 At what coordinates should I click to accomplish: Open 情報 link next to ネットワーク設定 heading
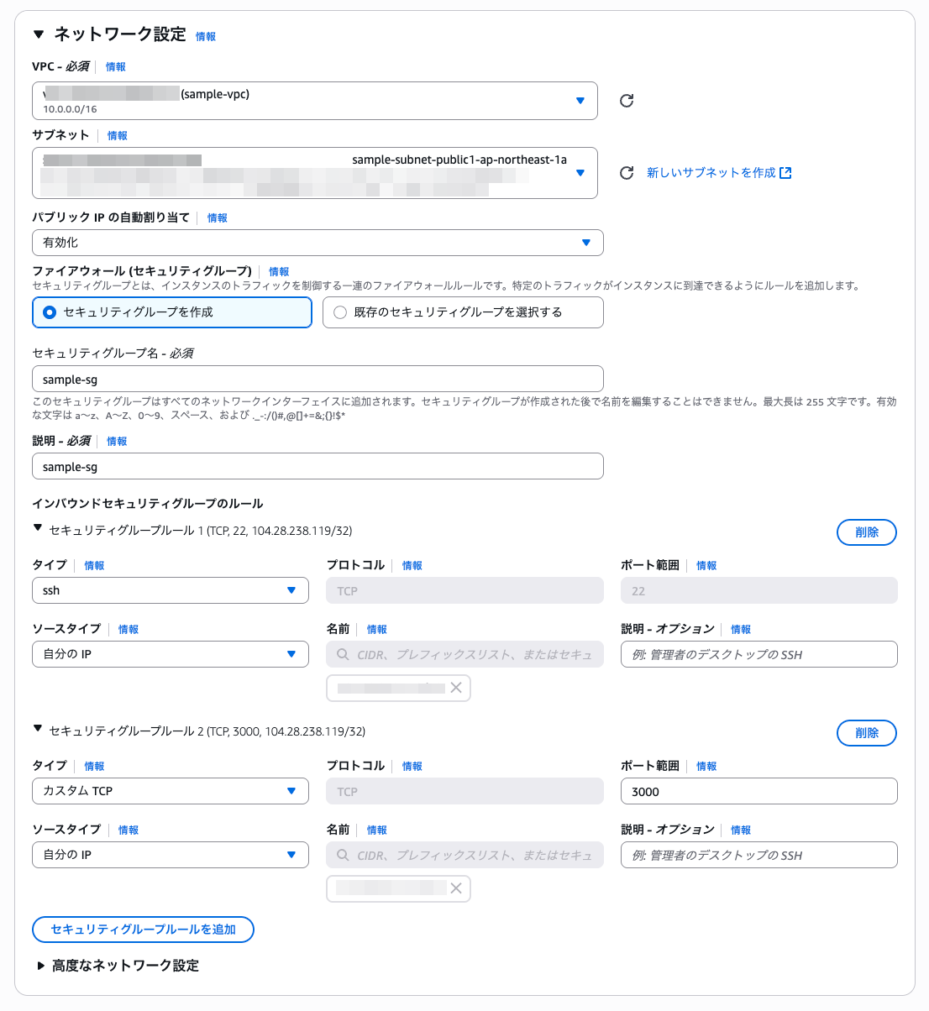pyautogui.click(x=206, y=37)
